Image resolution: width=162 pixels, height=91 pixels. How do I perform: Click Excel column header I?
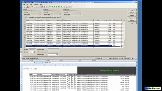click(96, 65)
